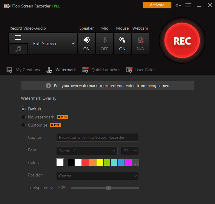
Task: Disable the Mouse cursor toggle
Action: coord(122,43)
